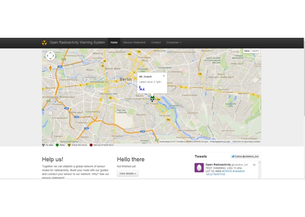Click the Help us! heading
305x217 pixels.
[x=53, y=159]
